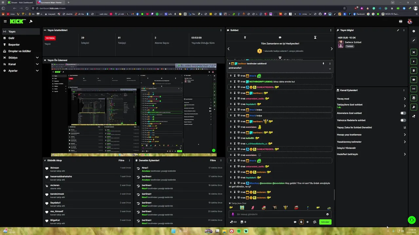Image resolution: width=419 pixels, height=235 pixels.
Task: Select Gelir in left sidebar
Action: 21,38
